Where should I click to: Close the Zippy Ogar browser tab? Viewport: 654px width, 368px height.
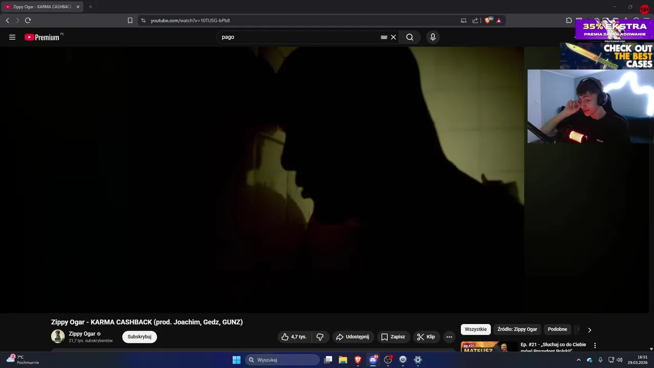point(78,7)
